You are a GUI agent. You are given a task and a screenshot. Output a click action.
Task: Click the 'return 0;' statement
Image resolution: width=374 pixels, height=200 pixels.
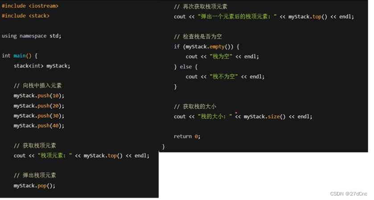tap(187, 136)
